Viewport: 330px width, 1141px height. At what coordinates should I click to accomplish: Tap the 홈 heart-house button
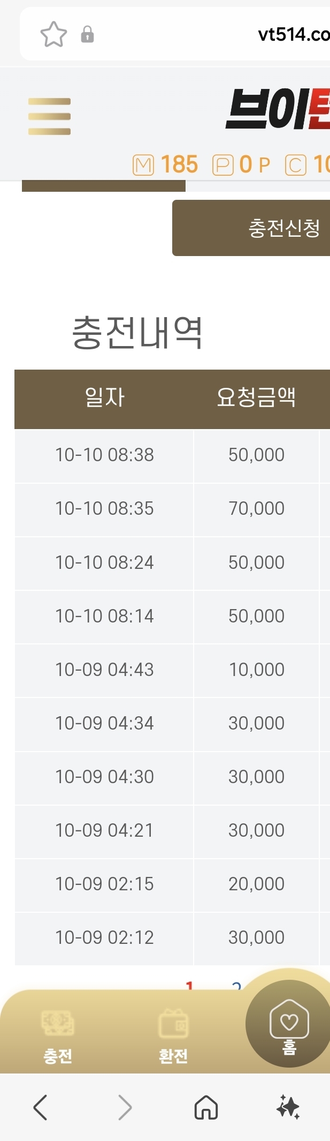[289, 1024]
